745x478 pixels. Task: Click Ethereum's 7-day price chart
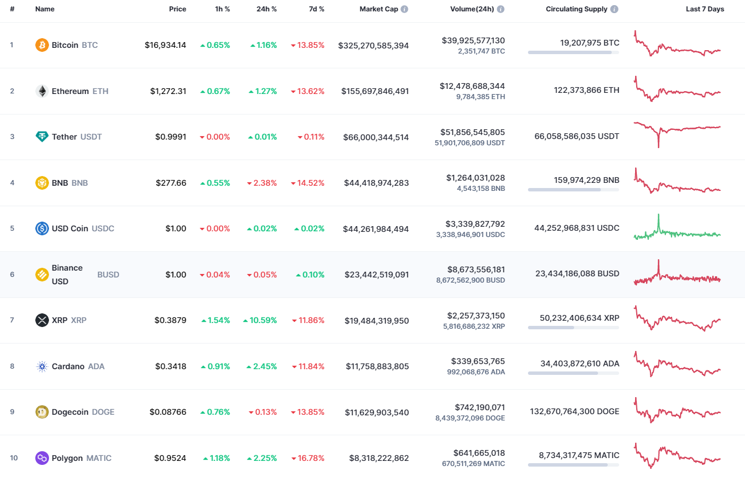coord(677,89)
